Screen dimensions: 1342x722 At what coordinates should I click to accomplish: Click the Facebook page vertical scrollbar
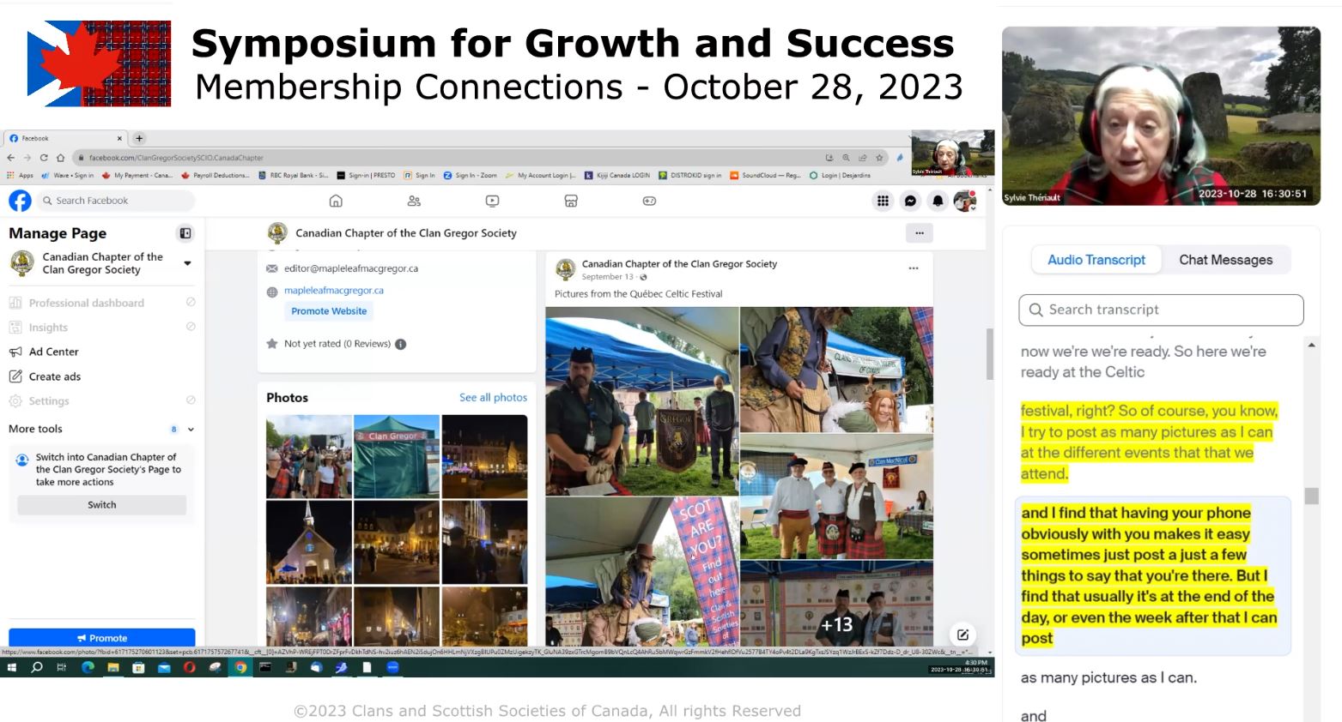click(990, 353)
